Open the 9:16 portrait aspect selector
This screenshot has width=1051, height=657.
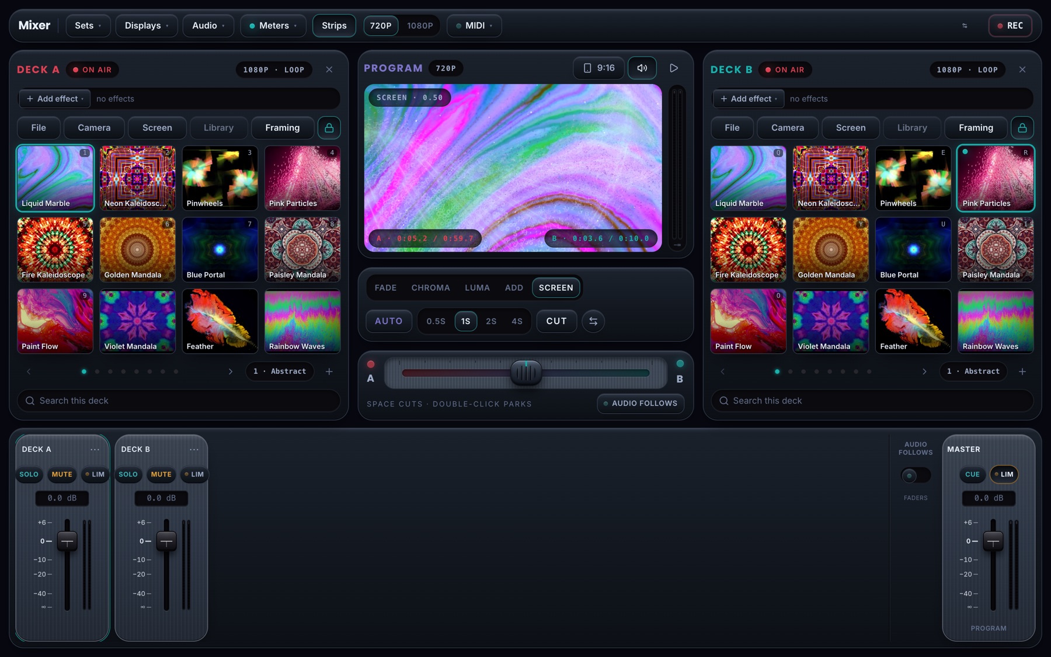pyautogui.click(x=598, y=68)
